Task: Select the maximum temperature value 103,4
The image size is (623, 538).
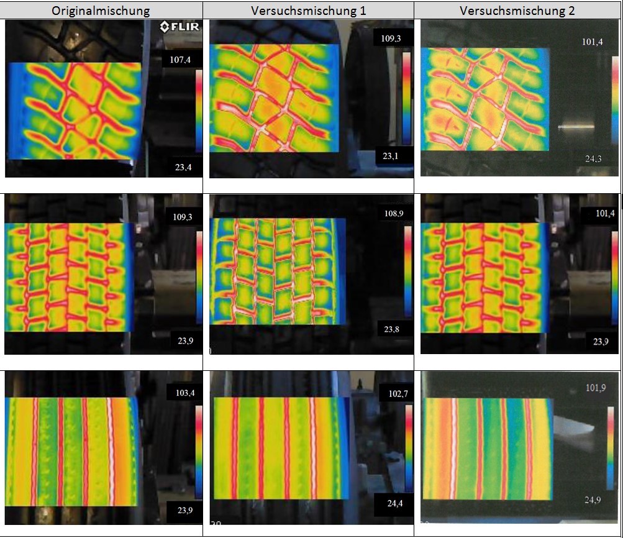Action: (185, 393)
